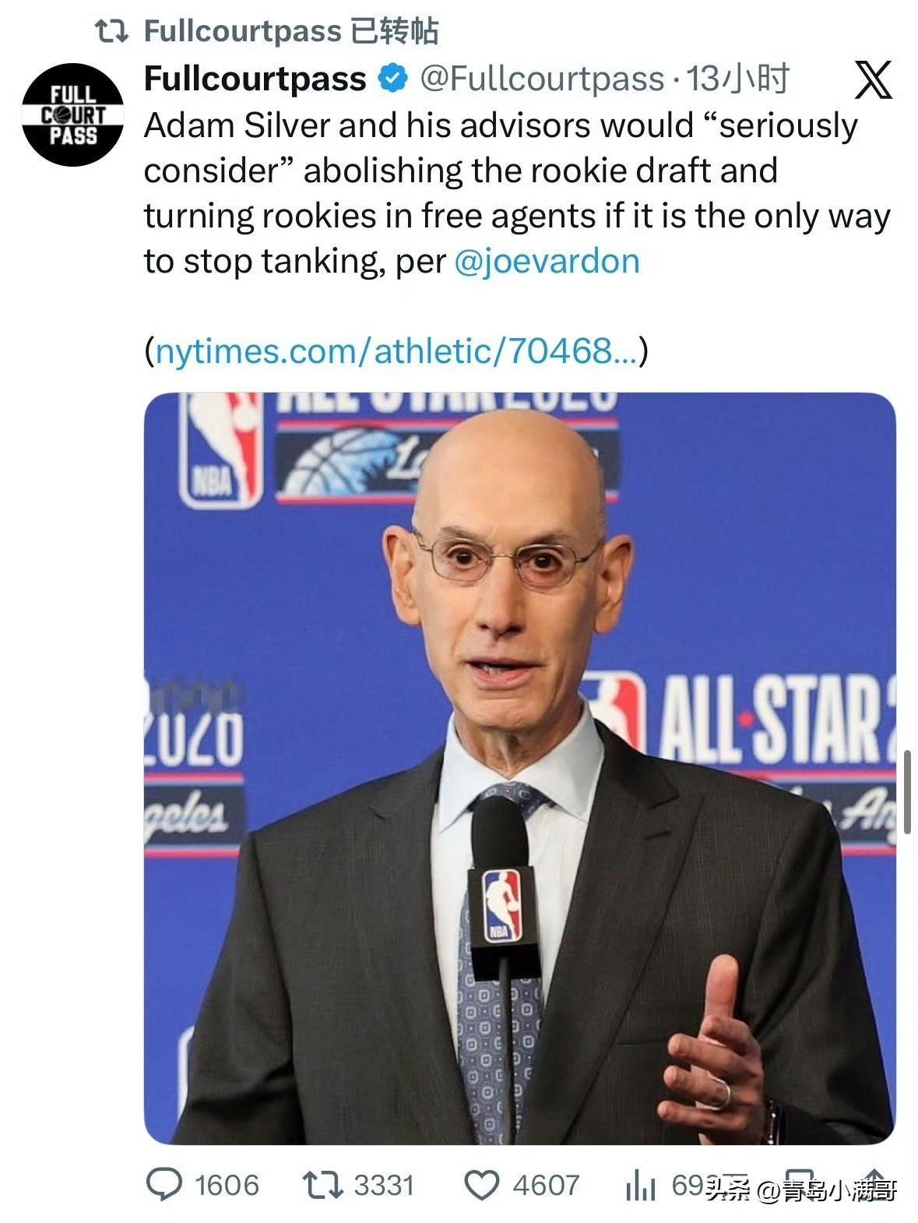Open replies via the comment bubble icon
The width and height of the screenshot is (918, 1223).
coord(164,1185)
